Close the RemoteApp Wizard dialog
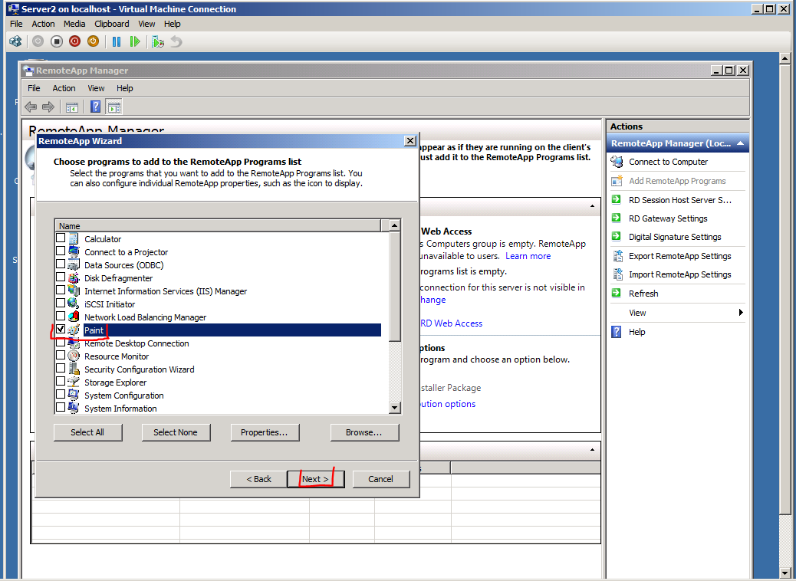 [410, 141]
